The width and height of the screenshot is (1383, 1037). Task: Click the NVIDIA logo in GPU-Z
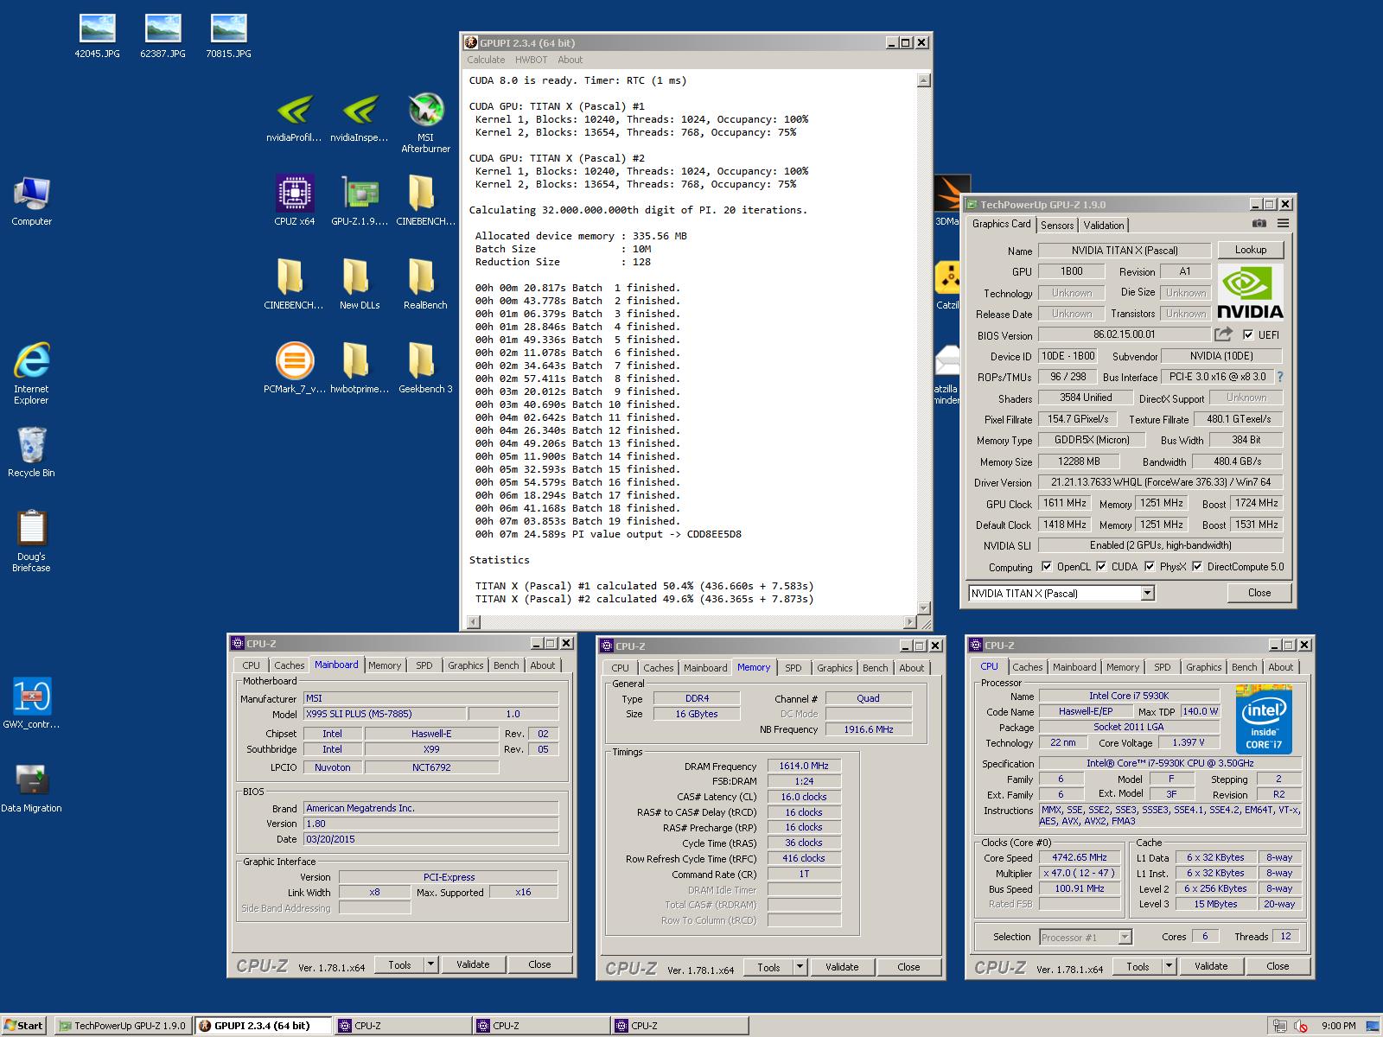[x=1251, y=293]
